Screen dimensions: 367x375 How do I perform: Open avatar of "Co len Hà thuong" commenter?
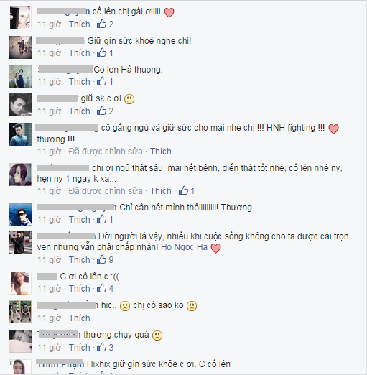pos(20,76)
